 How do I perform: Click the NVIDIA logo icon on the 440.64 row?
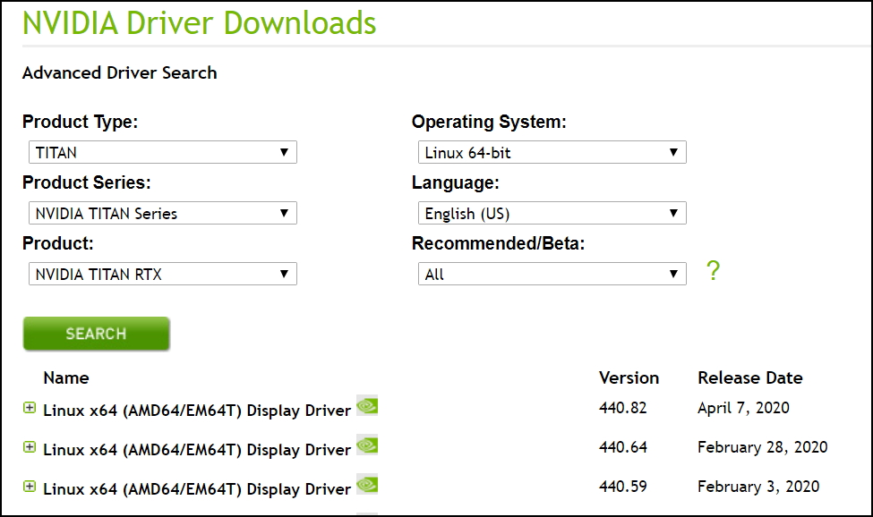[367, 445]
